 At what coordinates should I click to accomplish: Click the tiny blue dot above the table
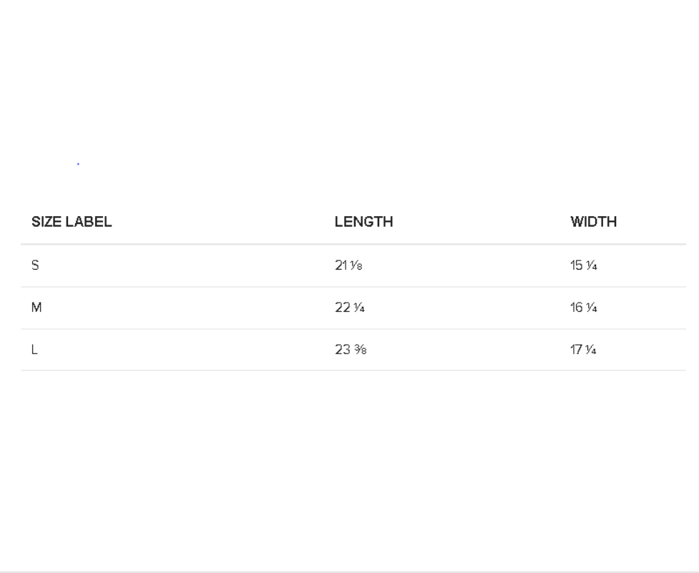tap(78, 164)
